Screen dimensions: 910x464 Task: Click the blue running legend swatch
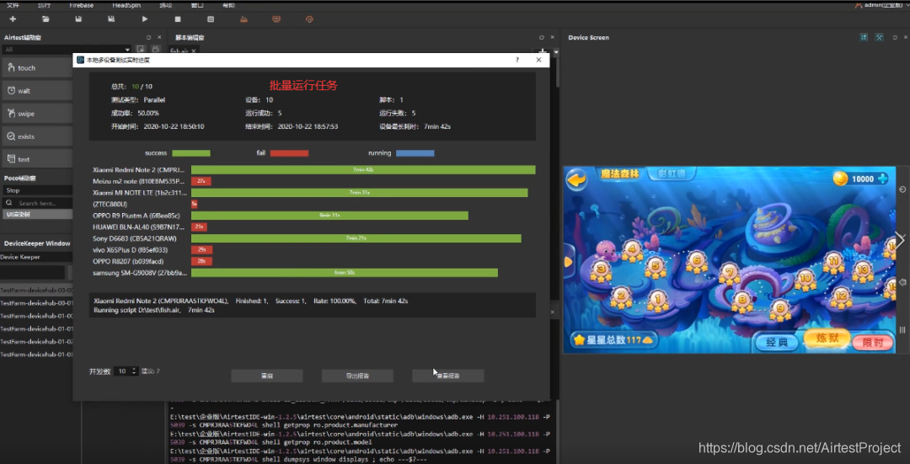[x=415, y=153]
